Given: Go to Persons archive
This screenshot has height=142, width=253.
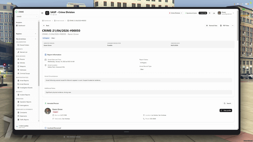Looking at the screenshot, I should tap(22, 59).
